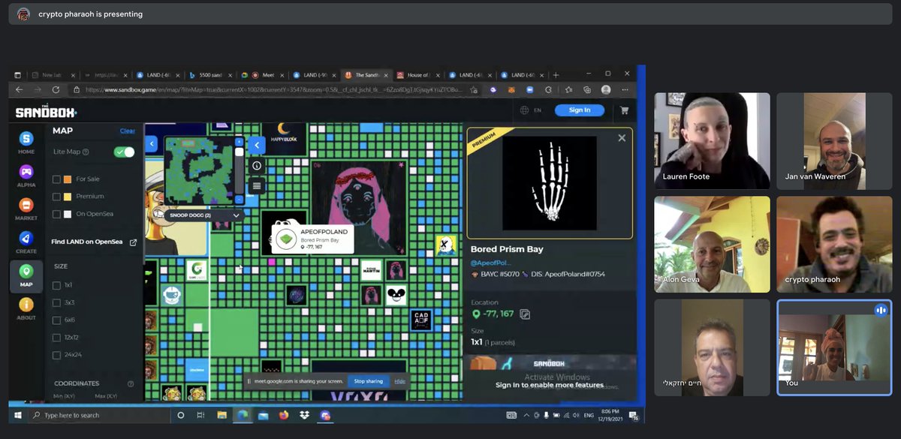Click the globe language icon
901x439 pixels.
click(525, 110)
